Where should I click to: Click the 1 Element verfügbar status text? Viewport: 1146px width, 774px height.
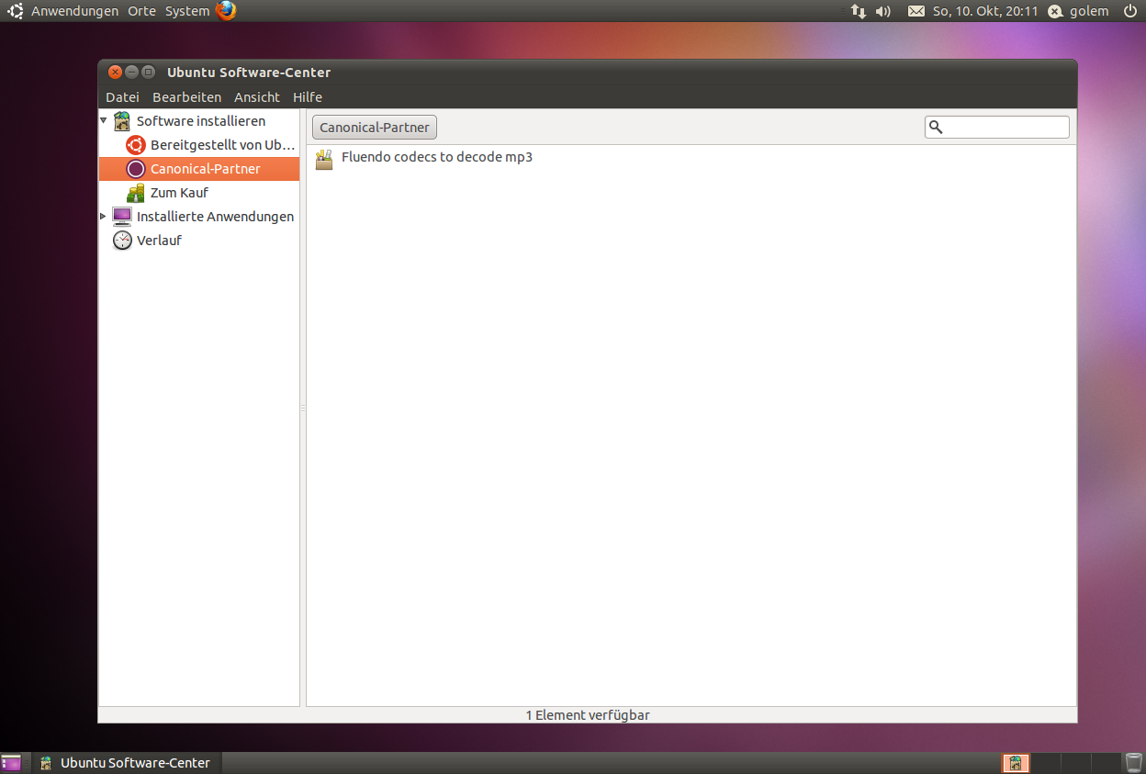588,715
